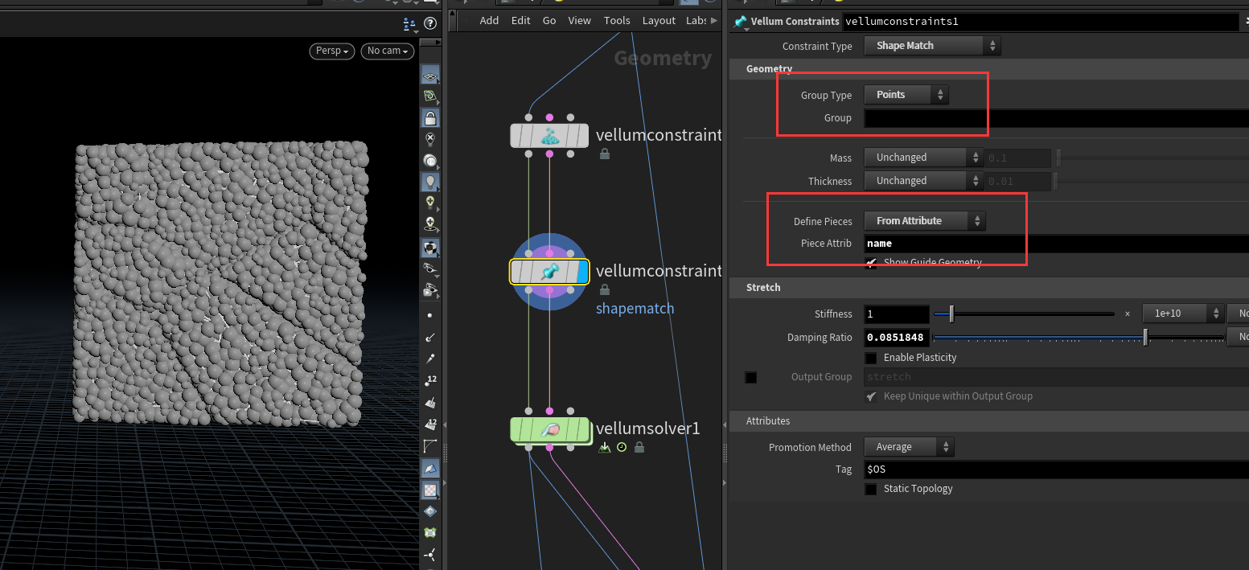Screen dimensions: 1249x570
Task: Open the No cam camera dropdown
Action: coord(388,51)
